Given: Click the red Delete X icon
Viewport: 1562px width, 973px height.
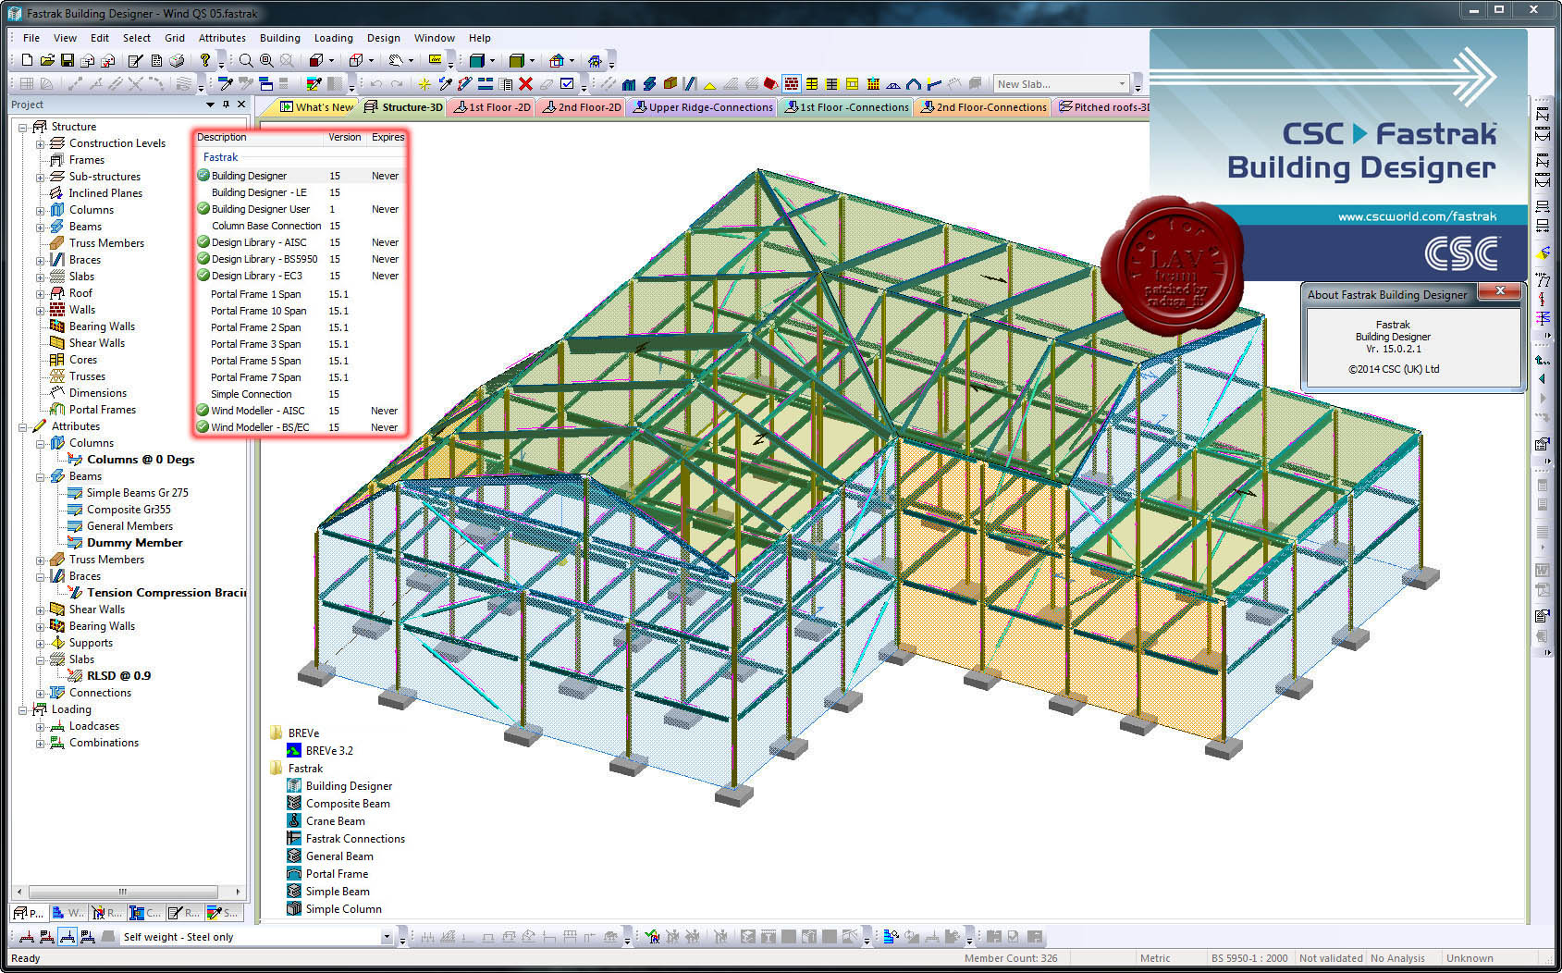Looking at the screenshot, I should click(525, 84).
